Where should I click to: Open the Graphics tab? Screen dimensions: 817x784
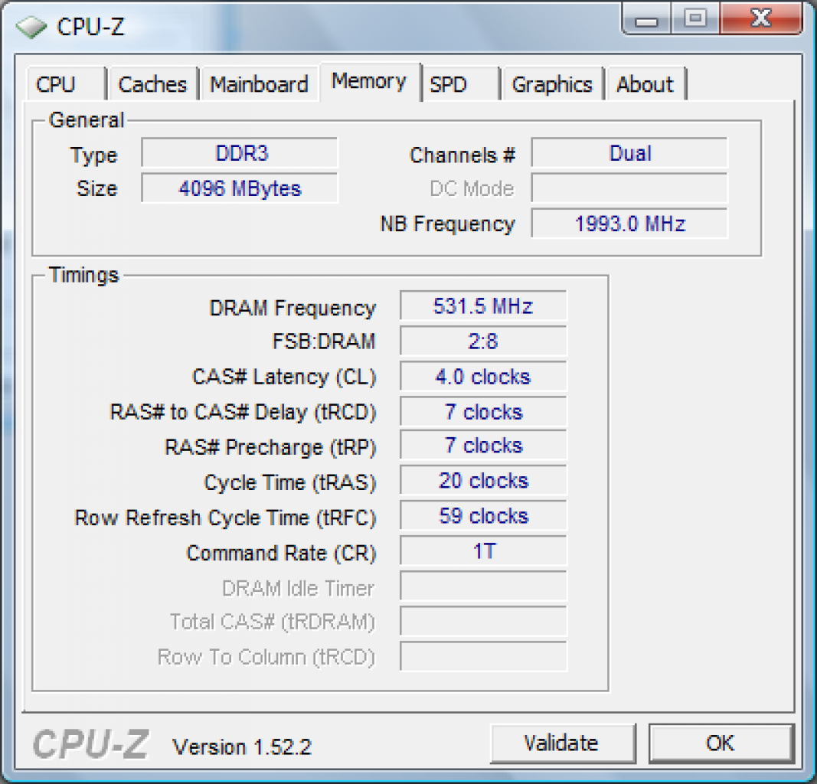[x=552, y=83]
